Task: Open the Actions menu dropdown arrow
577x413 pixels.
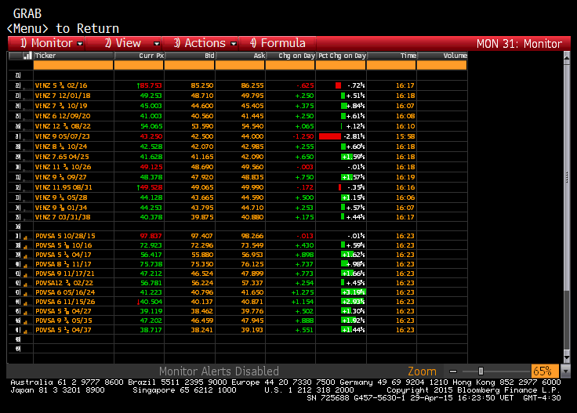Action: (234, 44)
